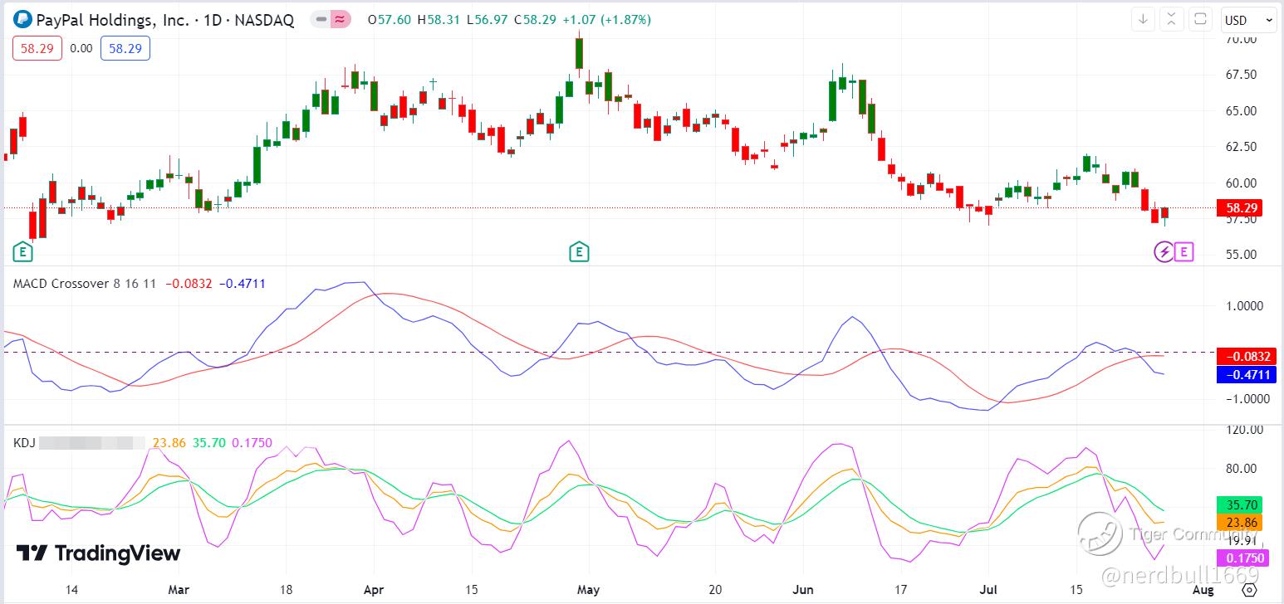The image size is (1284, 604).
Task: Click the purple lightning bolt event icon
Action: pyautogui.click(x=1164, y=251)
